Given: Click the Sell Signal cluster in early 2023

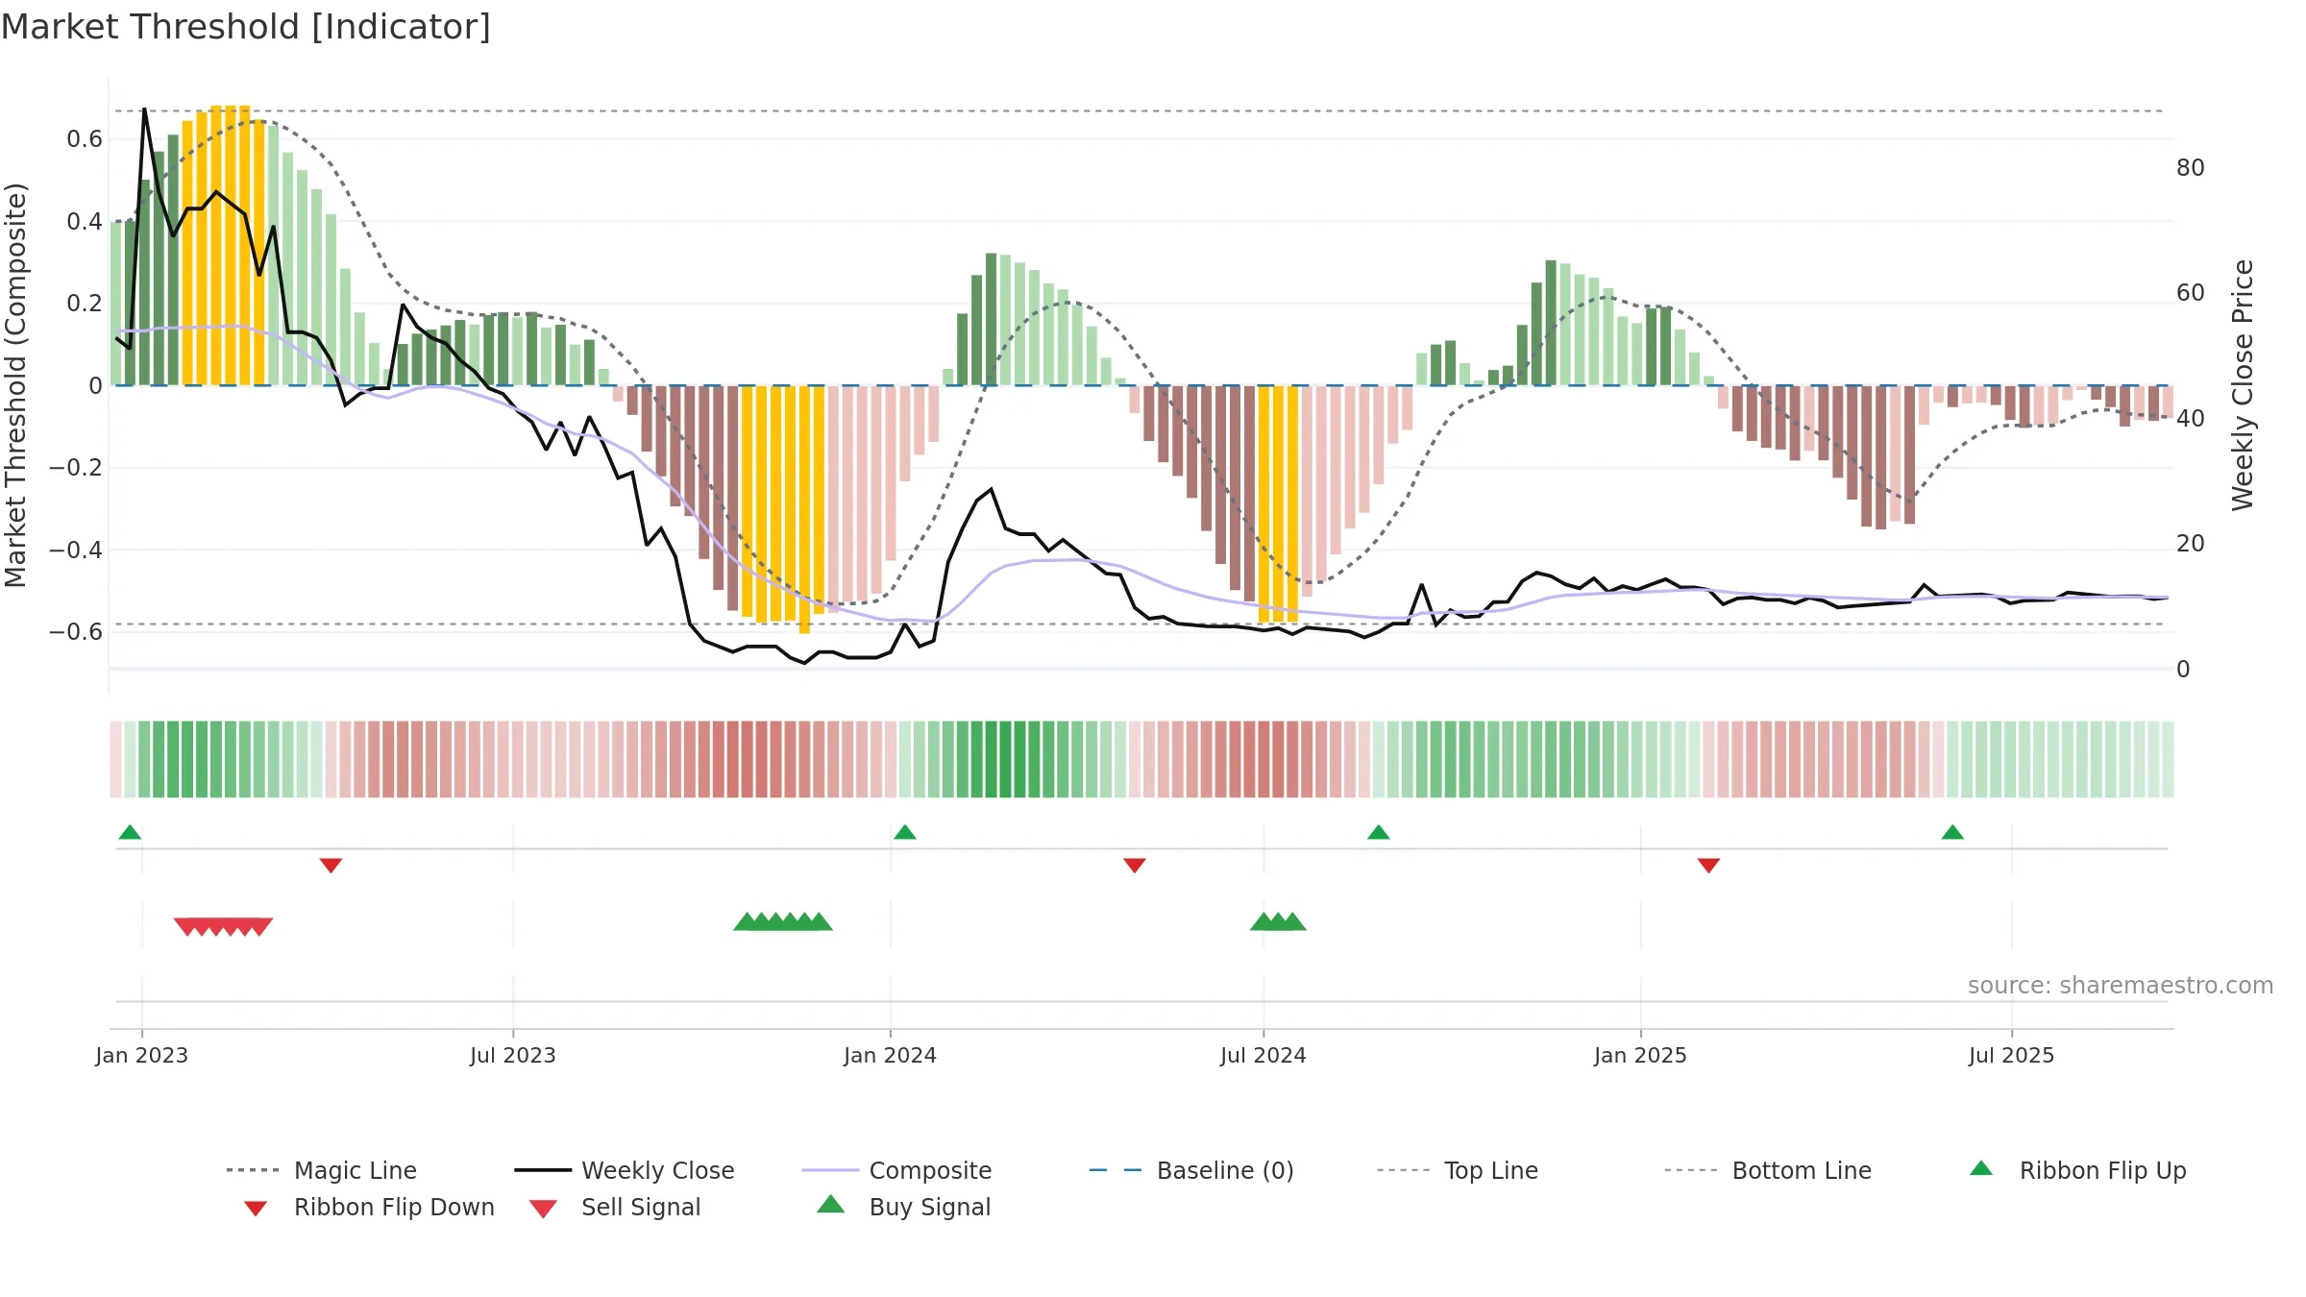Looking at the screenshot, I should tap(223, 927).
